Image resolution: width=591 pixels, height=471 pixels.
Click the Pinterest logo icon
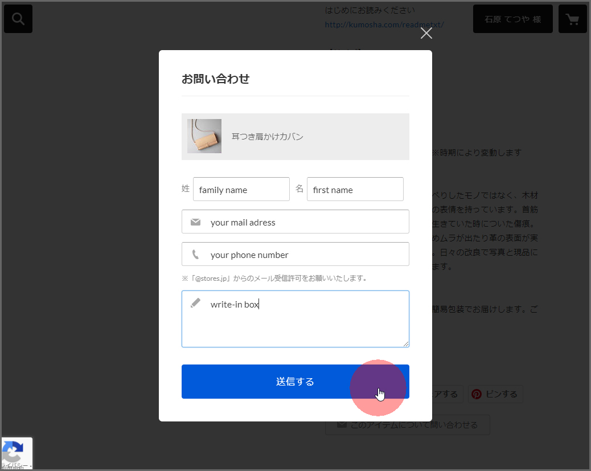coord(477,394)
